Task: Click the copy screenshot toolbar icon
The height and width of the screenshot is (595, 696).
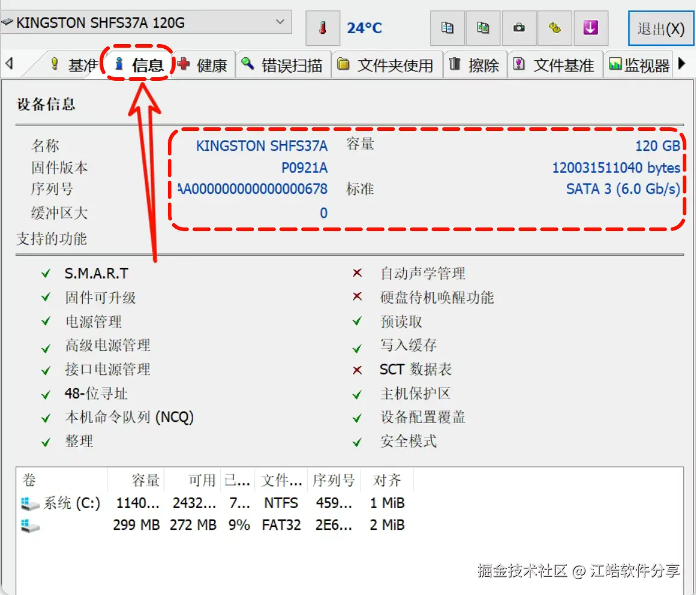Action: tap(483, 28)
